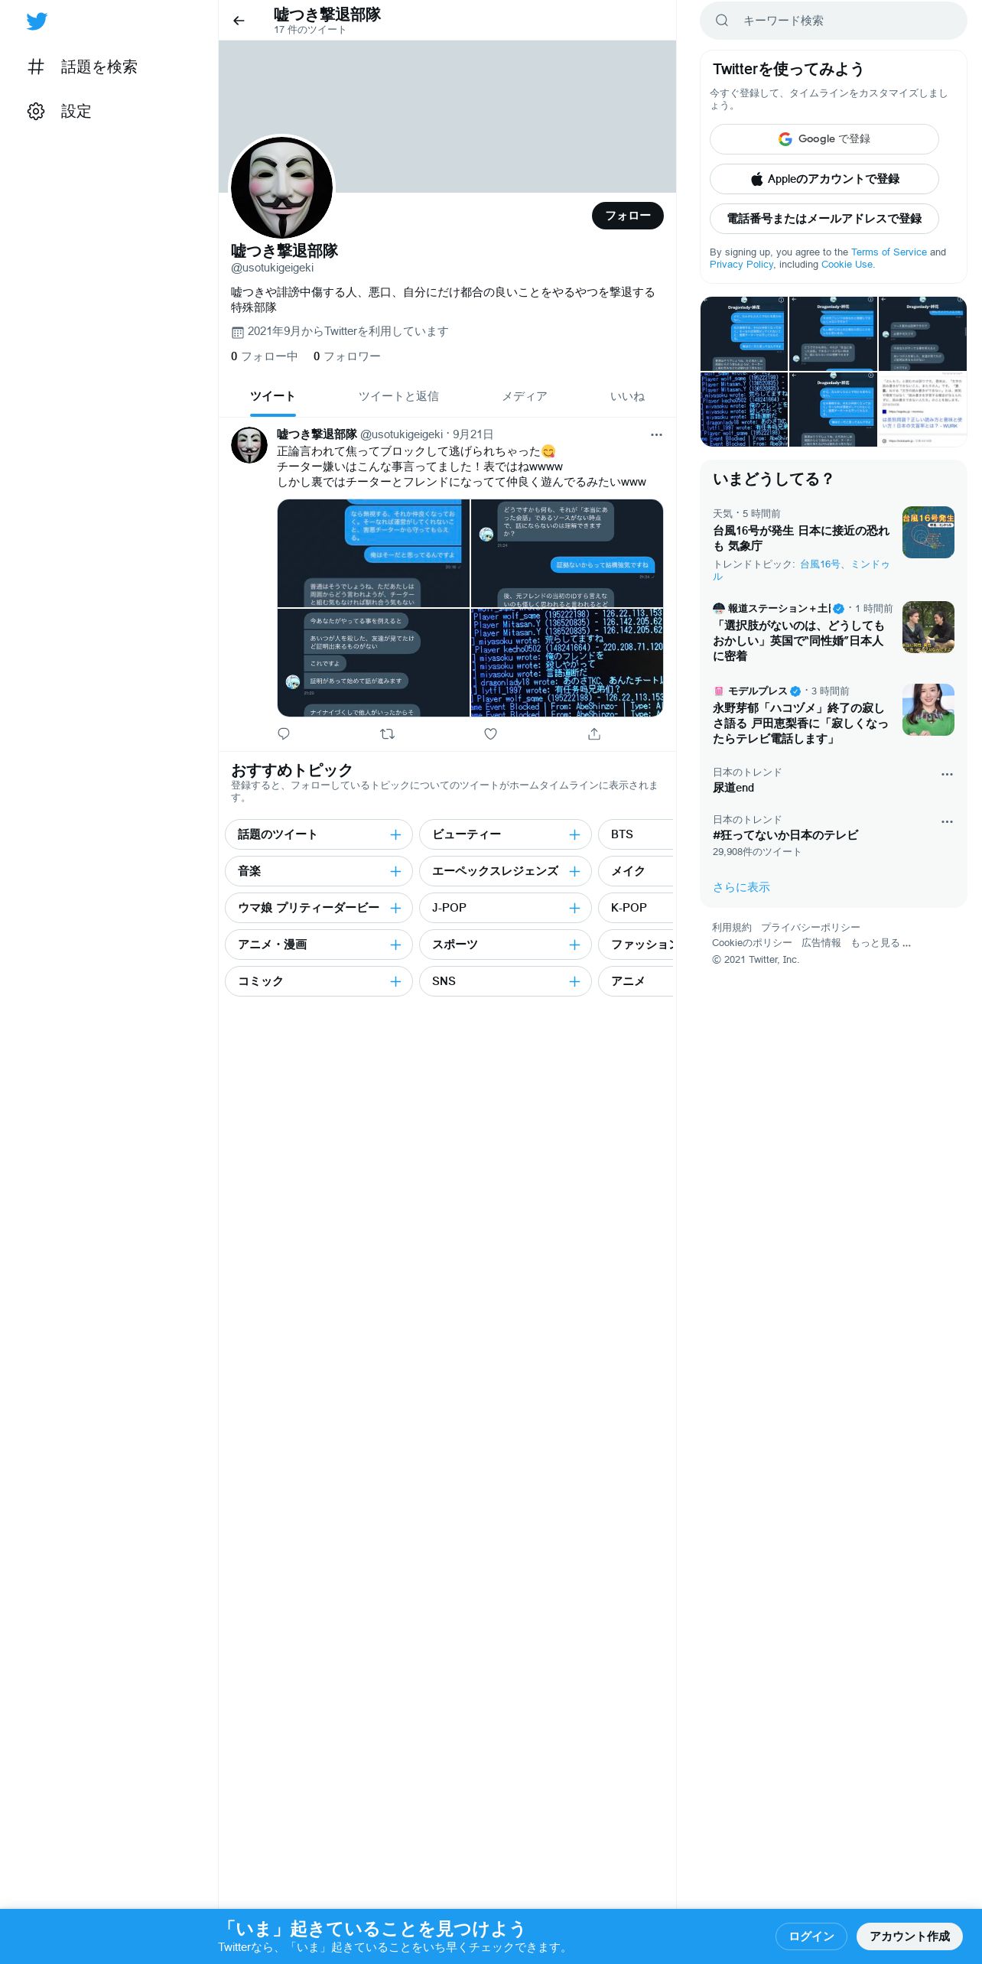Select the メイク topic pill

(636, 871)
